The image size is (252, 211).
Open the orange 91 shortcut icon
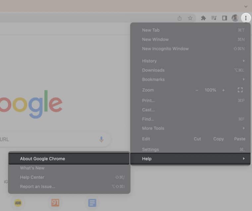point(55,203)
